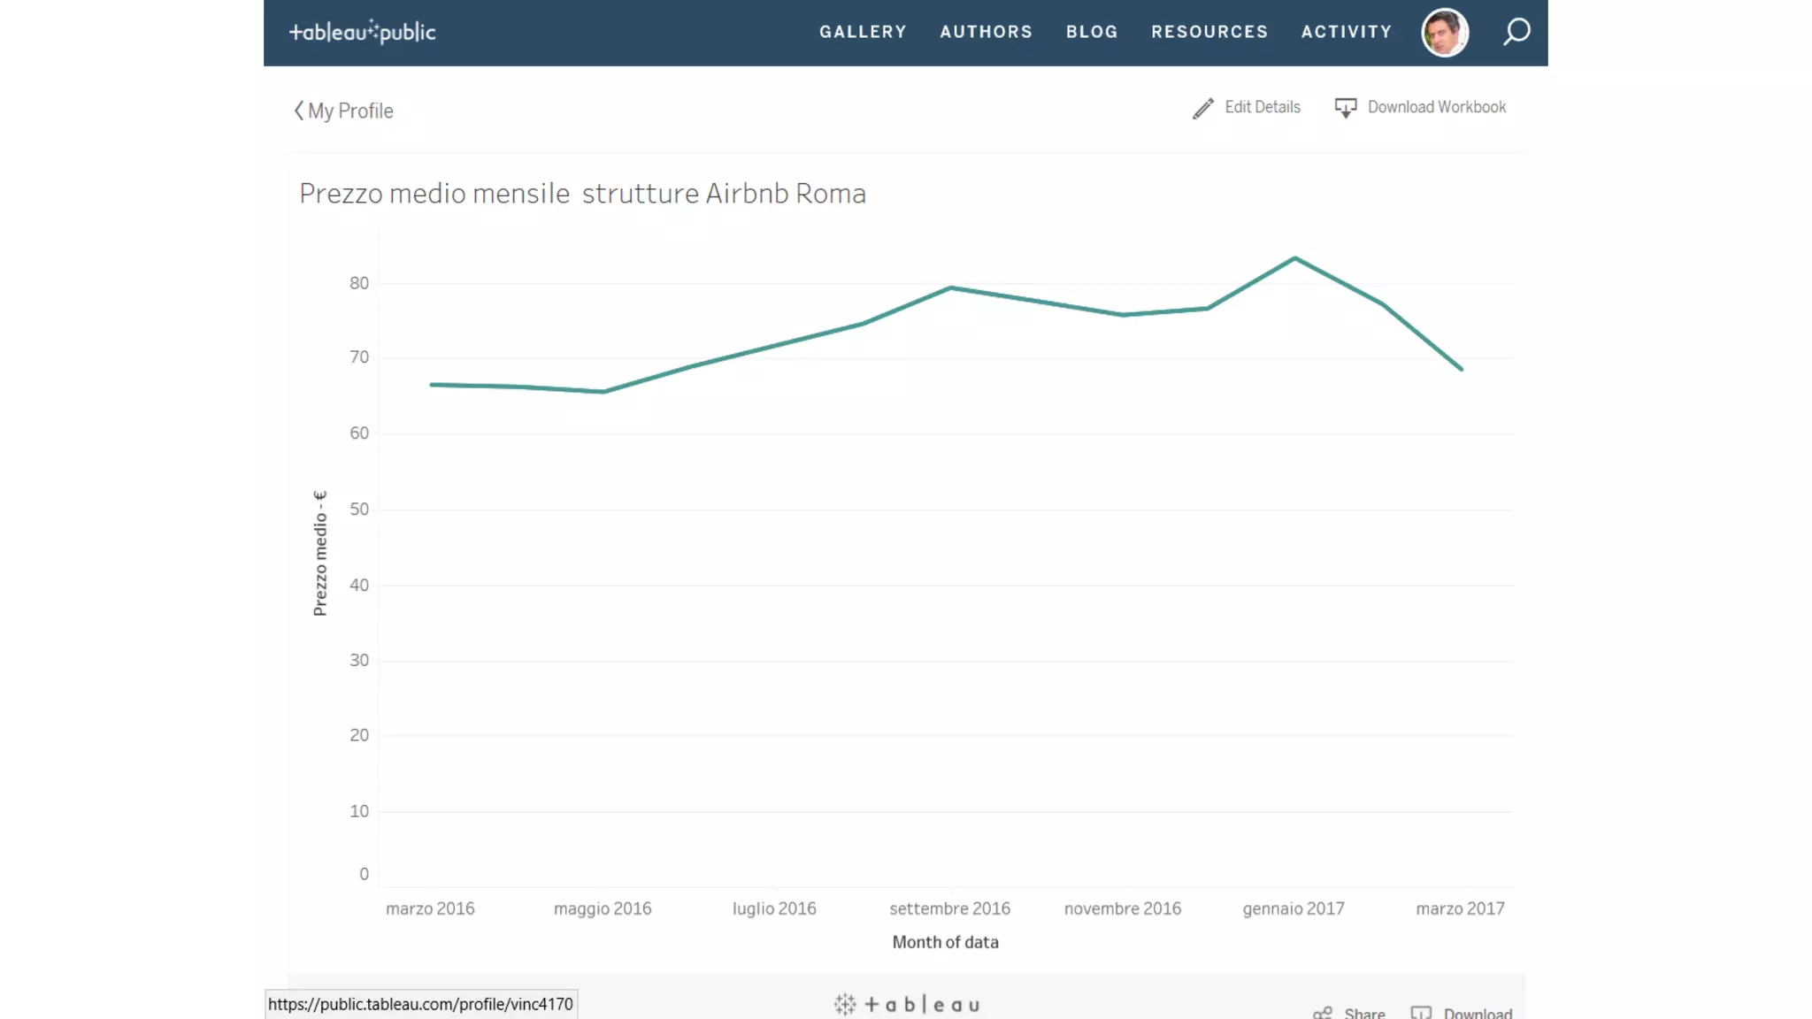Image resolution: width=1812 pixels, height=1019 pixels.
Task: Click the Edit Details pencil icon
Action: 1202,108
